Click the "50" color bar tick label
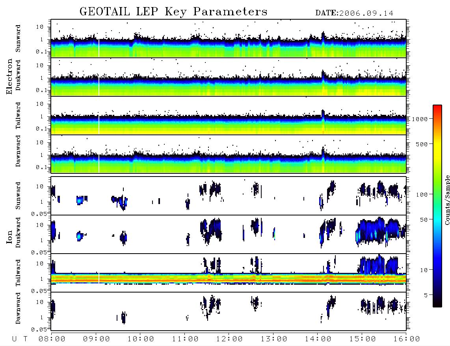This screenshot has width=450, height=346. pos(424,220)
